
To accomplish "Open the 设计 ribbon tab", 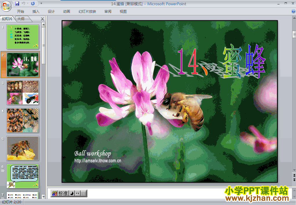I will [x=51, y=12].
